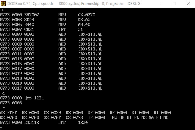Click the address 0773:000D line
195x130 pixels.
(x=51, y=44)
